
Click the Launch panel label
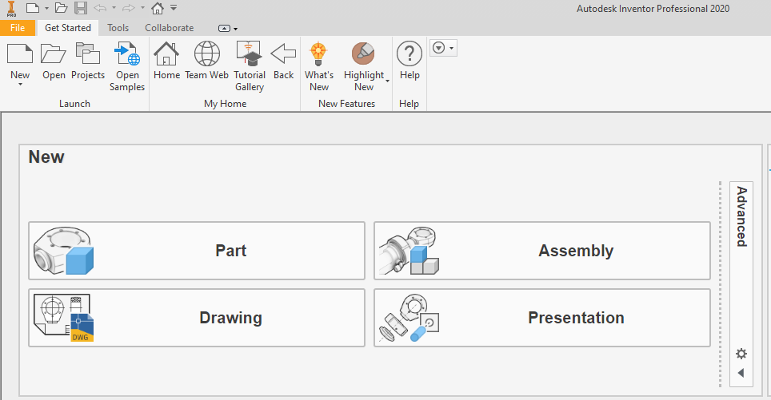pos(74,104)
